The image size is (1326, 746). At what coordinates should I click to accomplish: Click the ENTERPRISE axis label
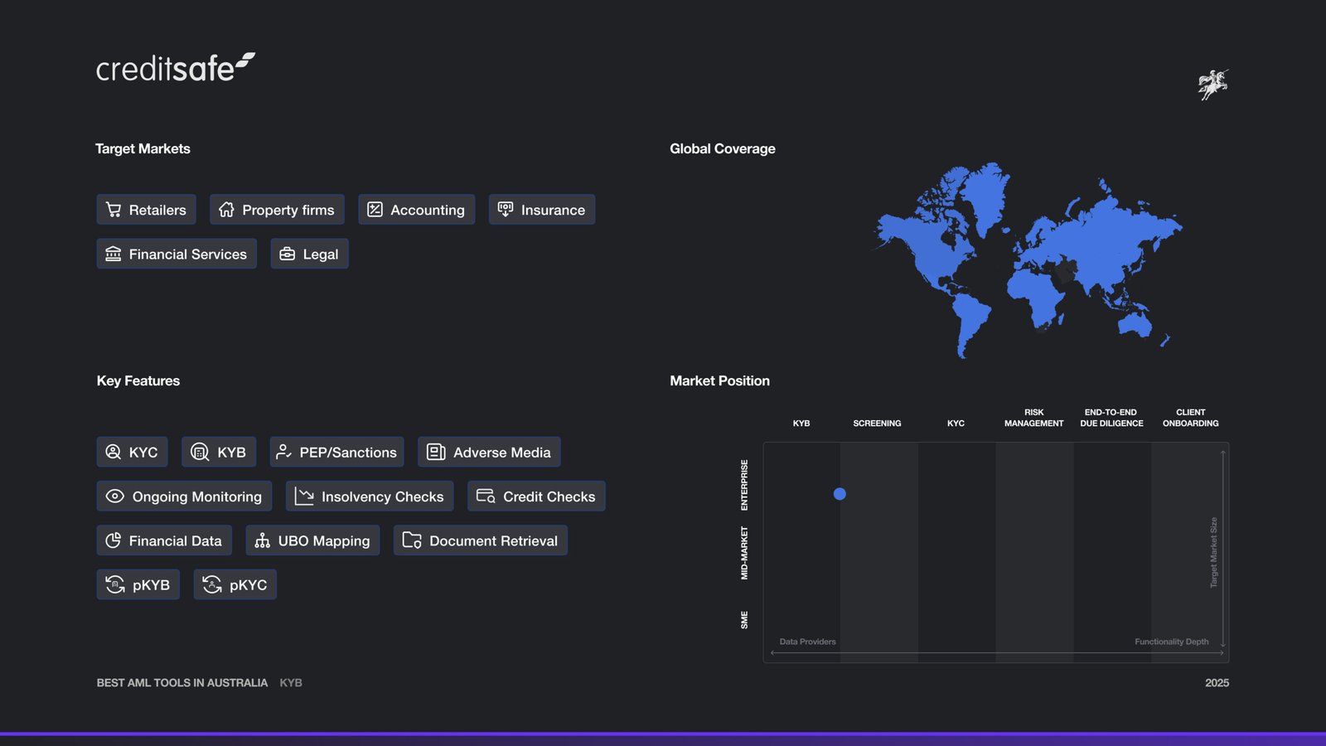tap(744, 485)
